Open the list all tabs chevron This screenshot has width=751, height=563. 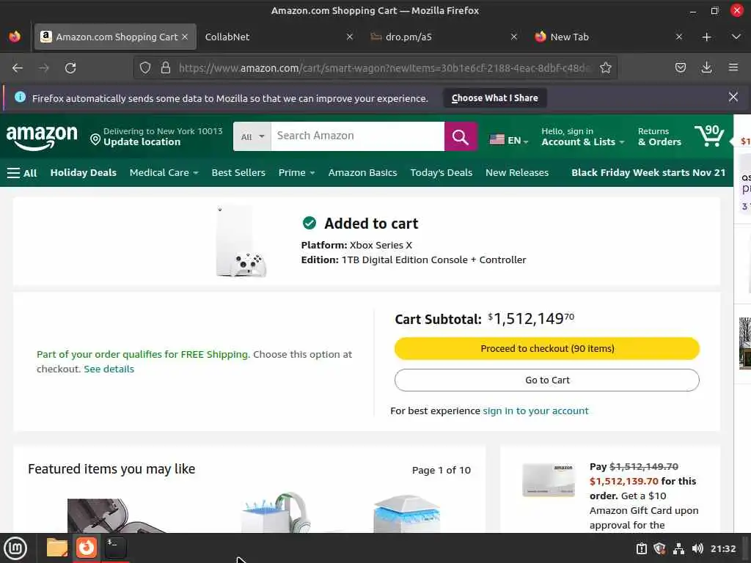736,37
